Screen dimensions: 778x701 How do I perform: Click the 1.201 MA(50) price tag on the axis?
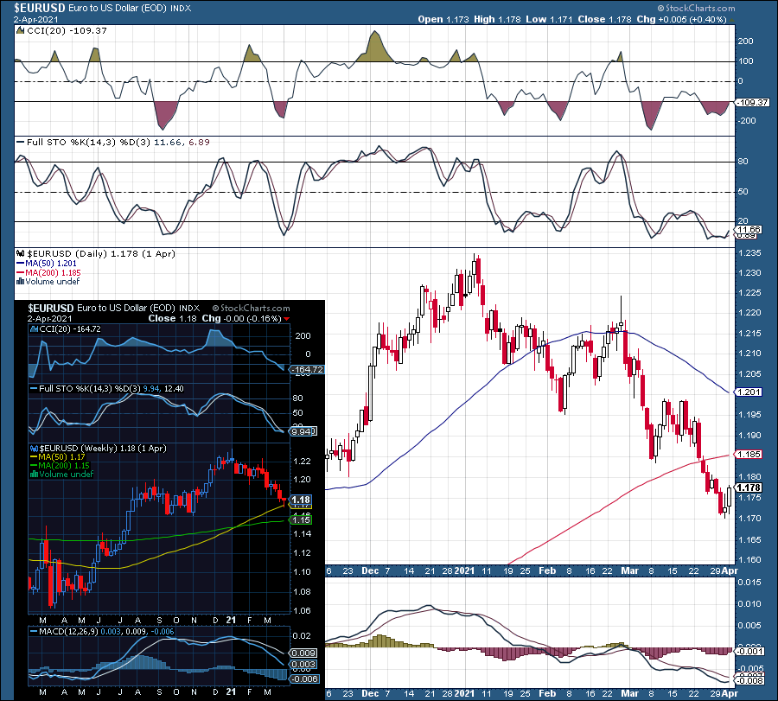click(x=749, y=392)
